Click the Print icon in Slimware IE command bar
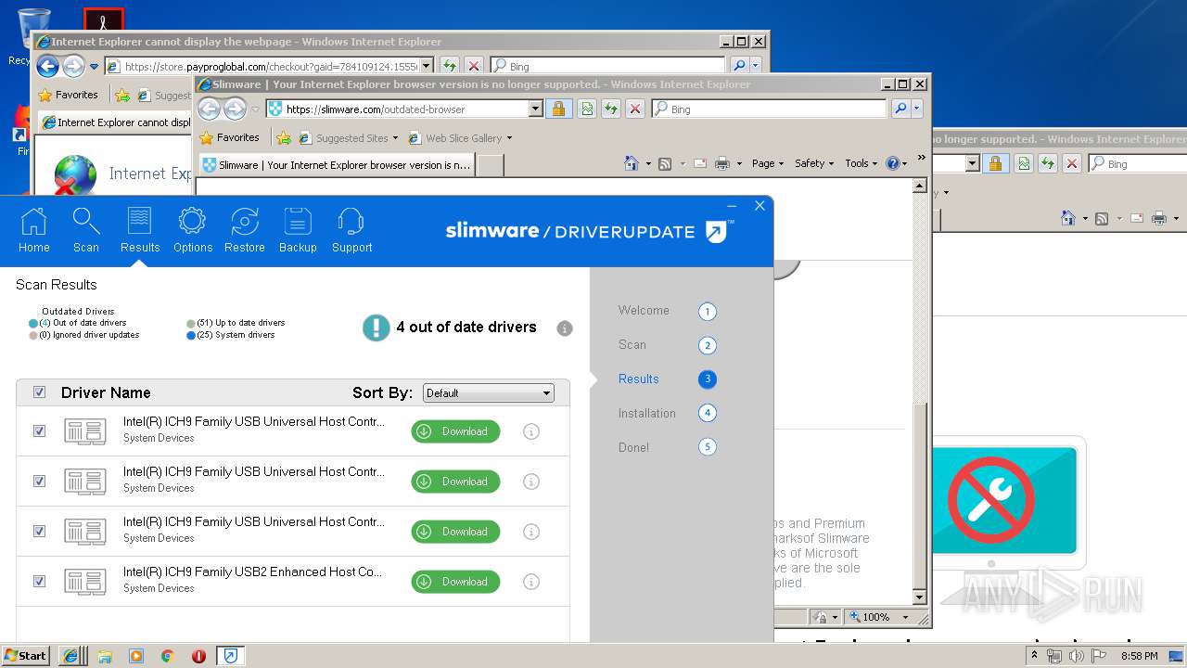Viewport: 1187px width, 668px height. (x=722, y=163)
